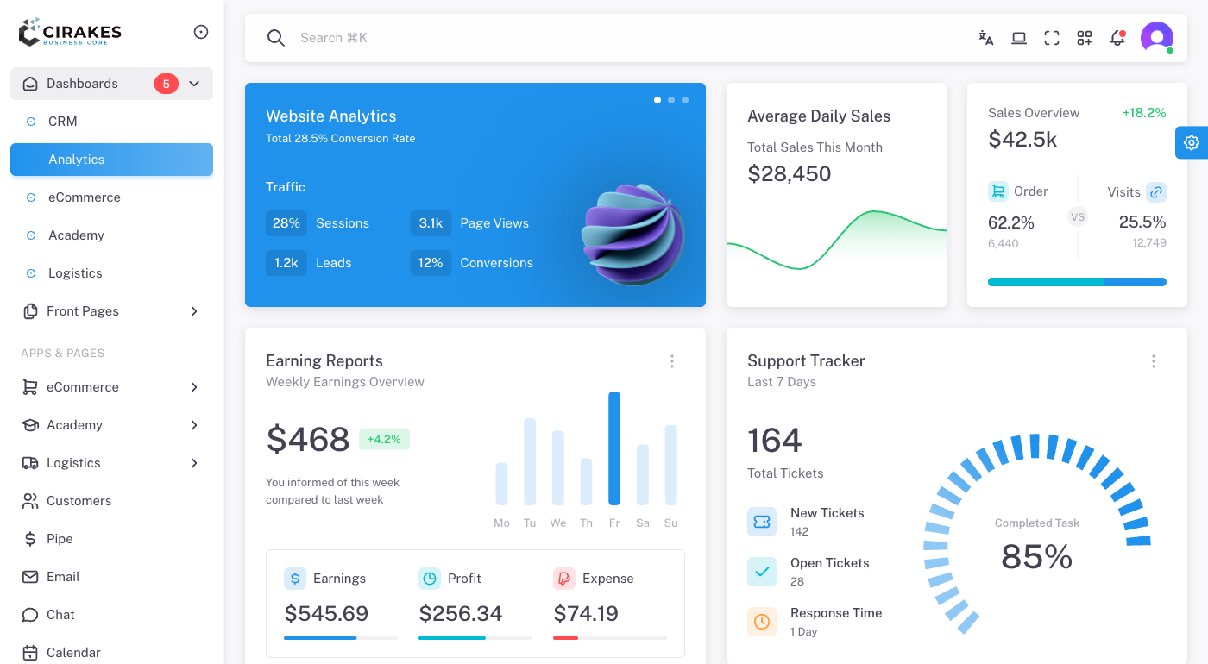Open the notifications bell

(1117, 37)
